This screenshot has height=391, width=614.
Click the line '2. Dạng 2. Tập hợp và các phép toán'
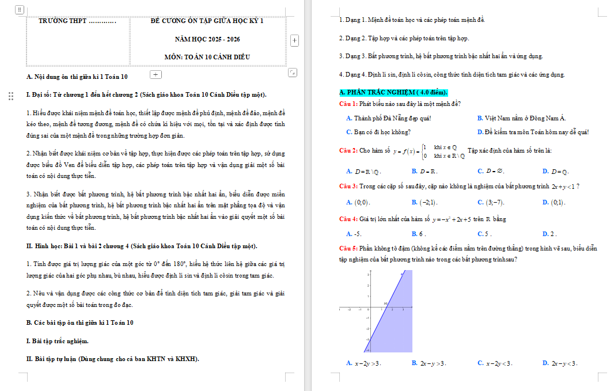[404, 39]
